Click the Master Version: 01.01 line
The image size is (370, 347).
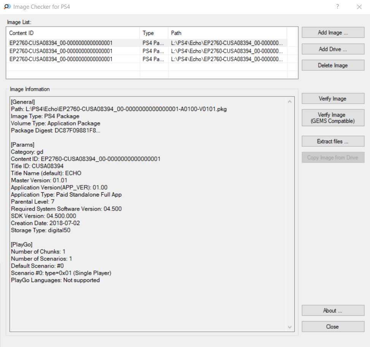pos(39,181)
